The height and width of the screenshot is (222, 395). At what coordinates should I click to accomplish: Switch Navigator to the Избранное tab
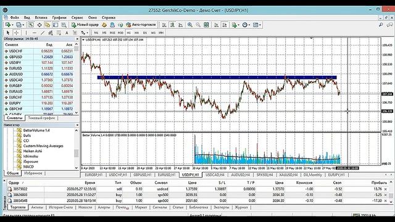coord(33,173)
